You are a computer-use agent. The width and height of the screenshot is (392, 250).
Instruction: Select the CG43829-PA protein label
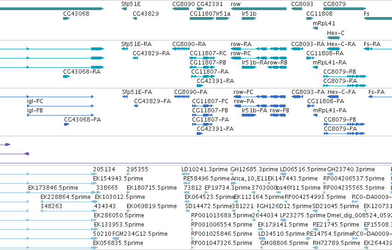pyautogui.click(x=152, y=101)
